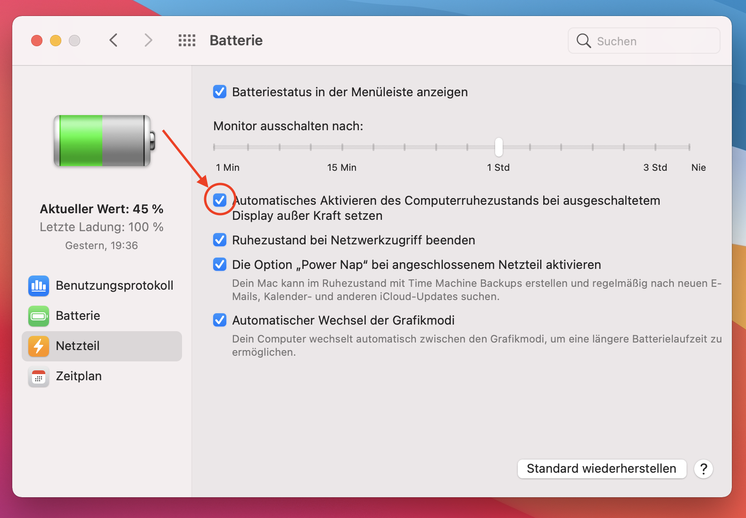
Task: Click the grid icon to show all preferences
Action: [187, 41]
